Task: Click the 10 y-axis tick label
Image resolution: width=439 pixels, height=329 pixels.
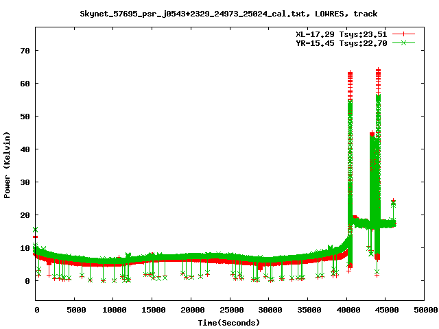Action: [x=25, y=248]
